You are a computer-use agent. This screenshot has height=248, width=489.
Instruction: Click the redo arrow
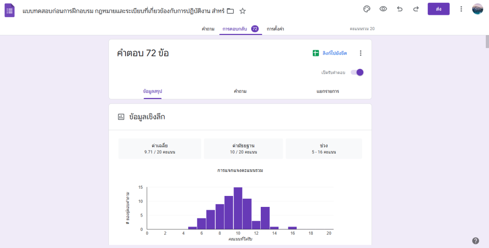point(416,9)
